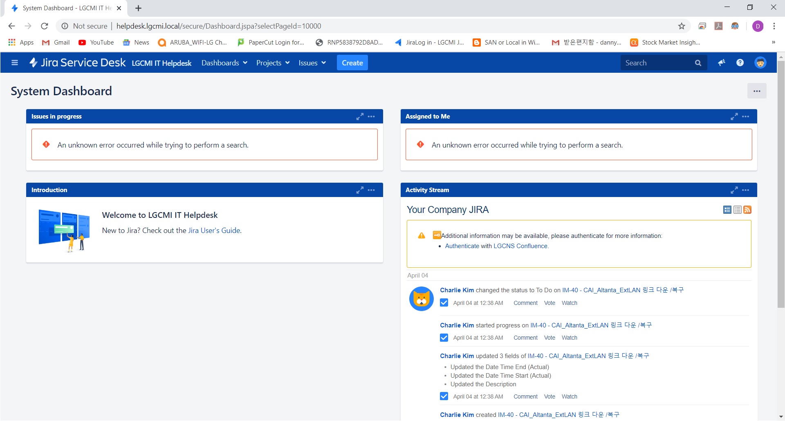The image size is (785, 421).
Task: Maximize the Activity Stream gadget
Action: click(734, 190)
